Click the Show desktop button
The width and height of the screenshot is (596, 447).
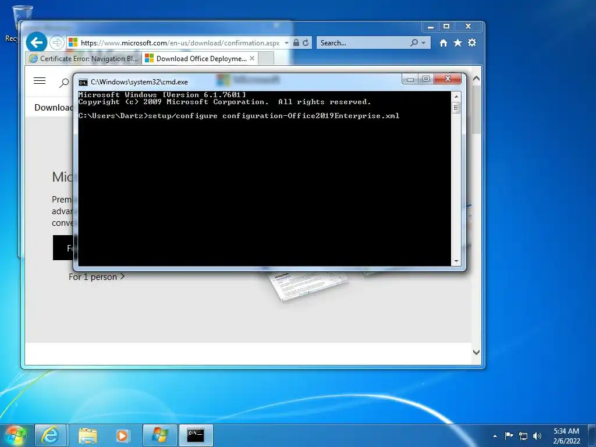click(591, 435)
